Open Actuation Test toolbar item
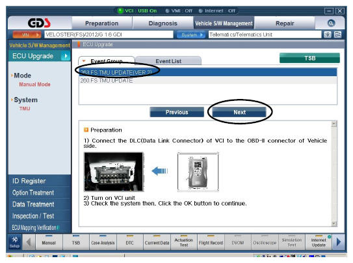The height and width of the screenshot is (263, 353). 184,242
